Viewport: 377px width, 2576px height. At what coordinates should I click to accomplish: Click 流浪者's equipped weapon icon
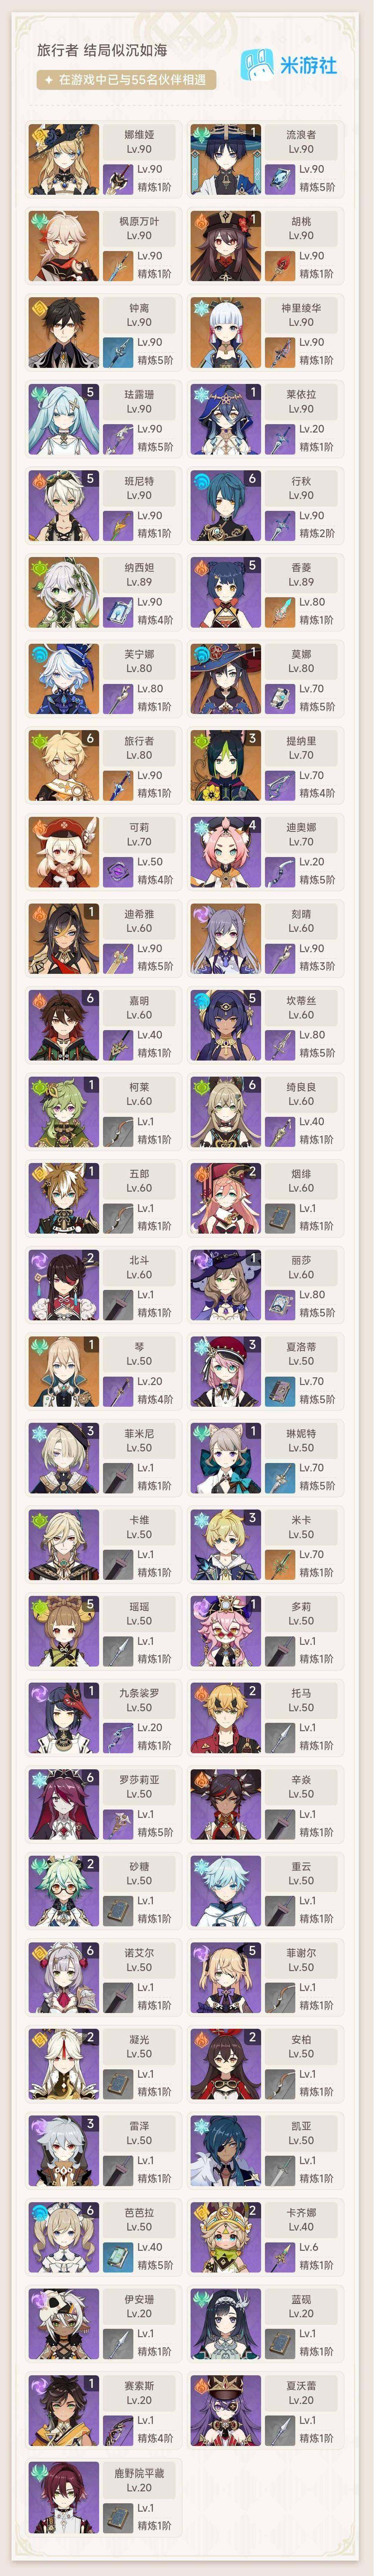280,178
